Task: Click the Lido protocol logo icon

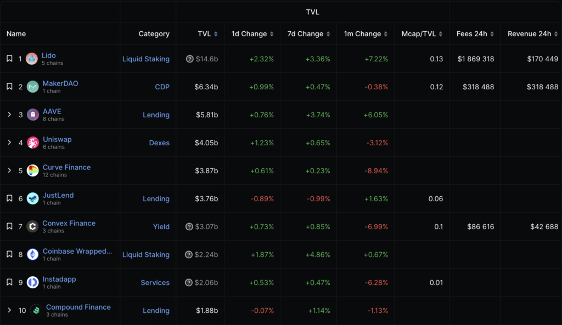Action: [32, 59]
